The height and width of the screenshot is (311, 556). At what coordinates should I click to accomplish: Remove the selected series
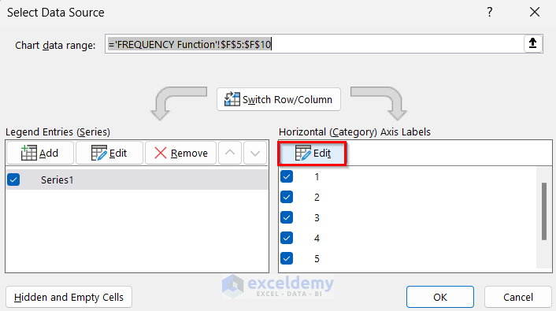(x=181, y=154)
